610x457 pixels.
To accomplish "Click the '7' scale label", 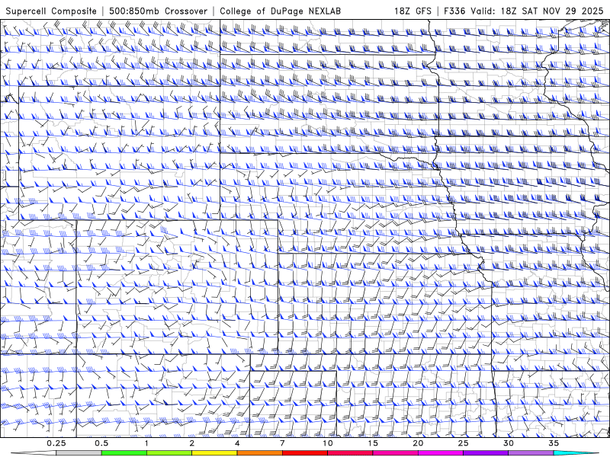I will click(x=282, y=443).
